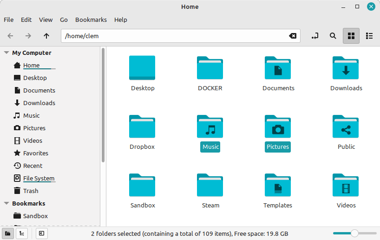
Task: Select the Sandbox folder in main pane
Action: tap(142, 185)
